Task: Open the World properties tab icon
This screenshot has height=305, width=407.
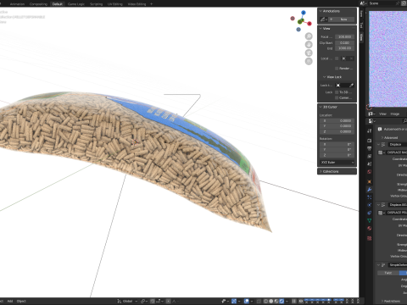Action: (x=369, y=172)
